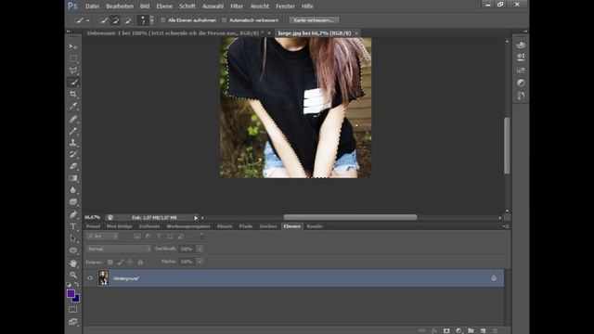The height and width of the screenshot is (334, 594).
Task: Select the Pen tool
Action: (73, 214)
